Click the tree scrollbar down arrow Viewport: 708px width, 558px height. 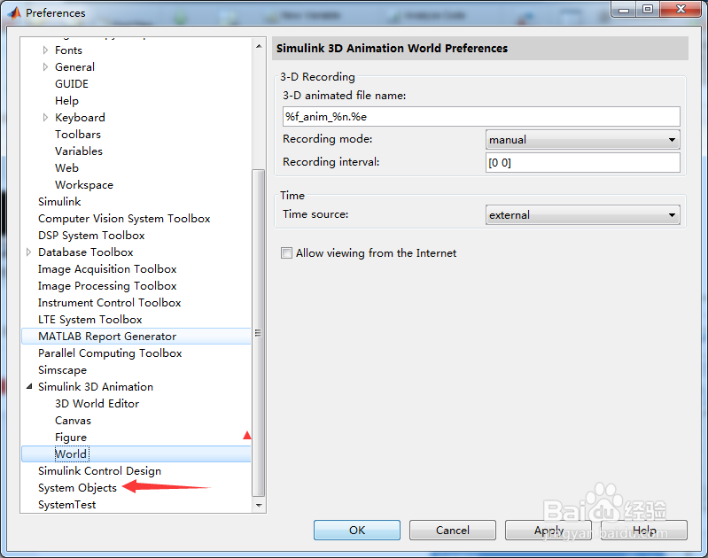(x=259, y=505)
